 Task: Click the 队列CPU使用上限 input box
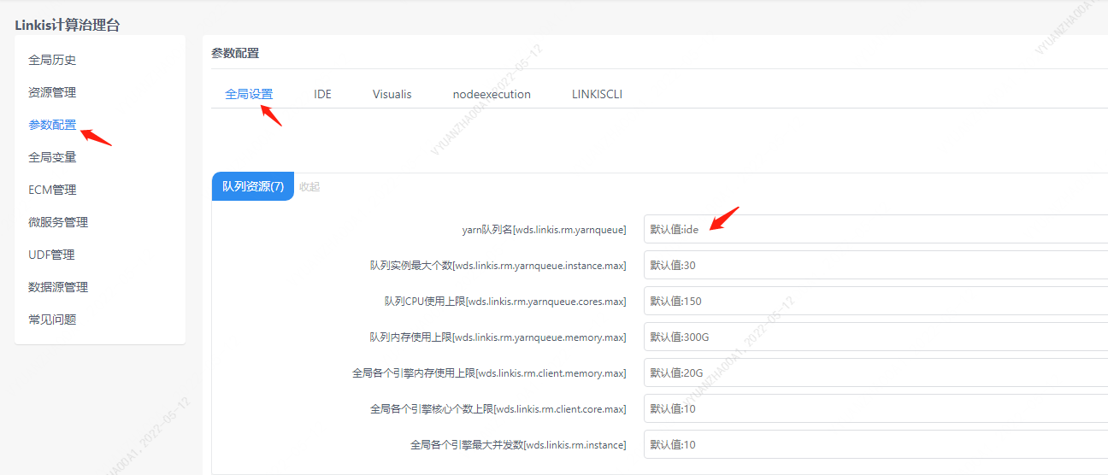(x=872, y=301)
